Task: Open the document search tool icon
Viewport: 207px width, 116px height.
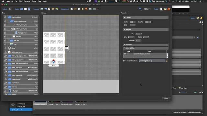Action: (x=161, y=9)
